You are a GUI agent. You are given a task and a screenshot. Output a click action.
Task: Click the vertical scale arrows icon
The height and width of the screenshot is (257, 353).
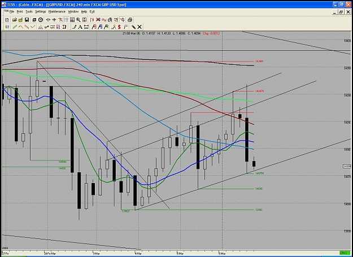pos(84,20)
